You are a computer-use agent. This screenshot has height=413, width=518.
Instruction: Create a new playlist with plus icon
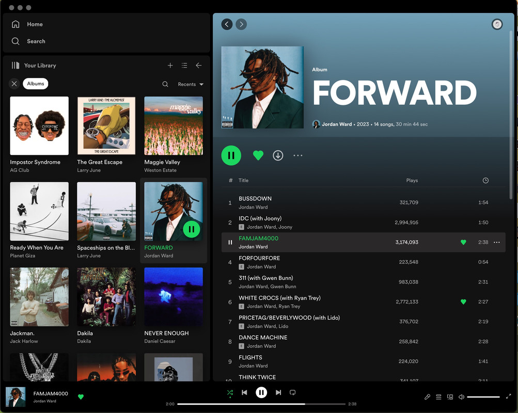point(170,66)
